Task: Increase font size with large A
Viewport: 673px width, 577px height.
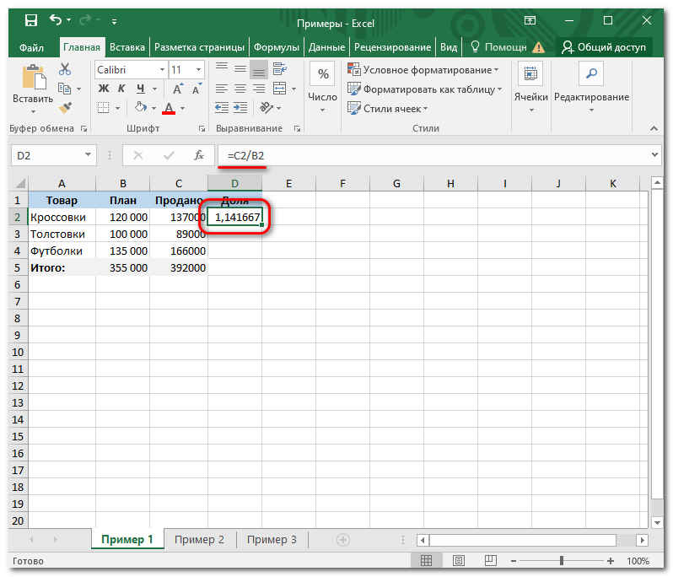Action: click(177, 89)
